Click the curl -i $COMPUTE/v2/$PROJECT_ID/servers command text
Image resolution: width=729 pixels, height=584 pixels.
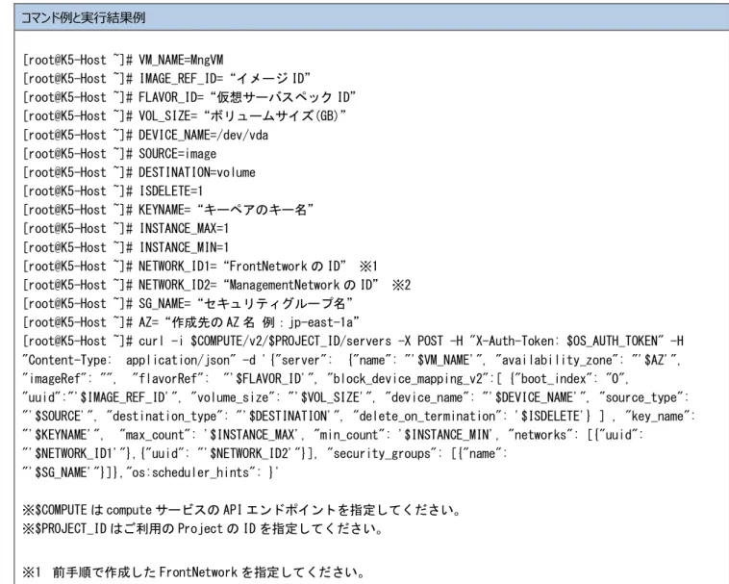(x=265, y=341)
